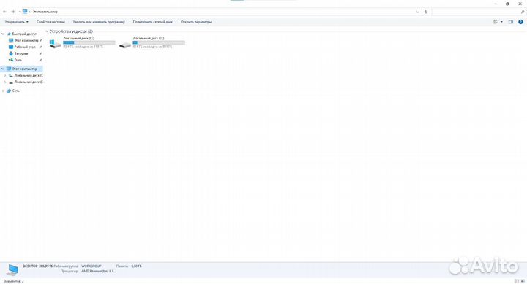
Task: Open Загрузки in quick access
Action: coord(21,53)
